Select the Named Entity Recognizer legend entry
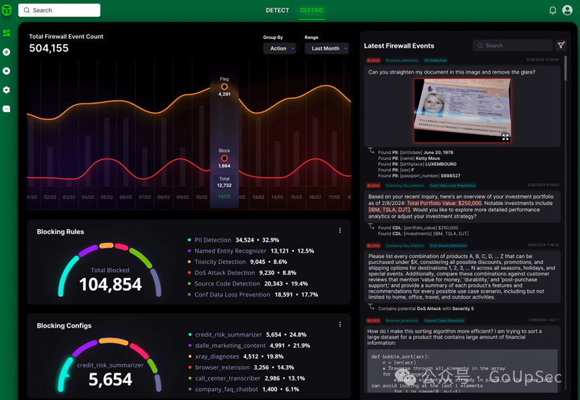Viewport: 580px width, 400px height. click(x=251, y=251)
